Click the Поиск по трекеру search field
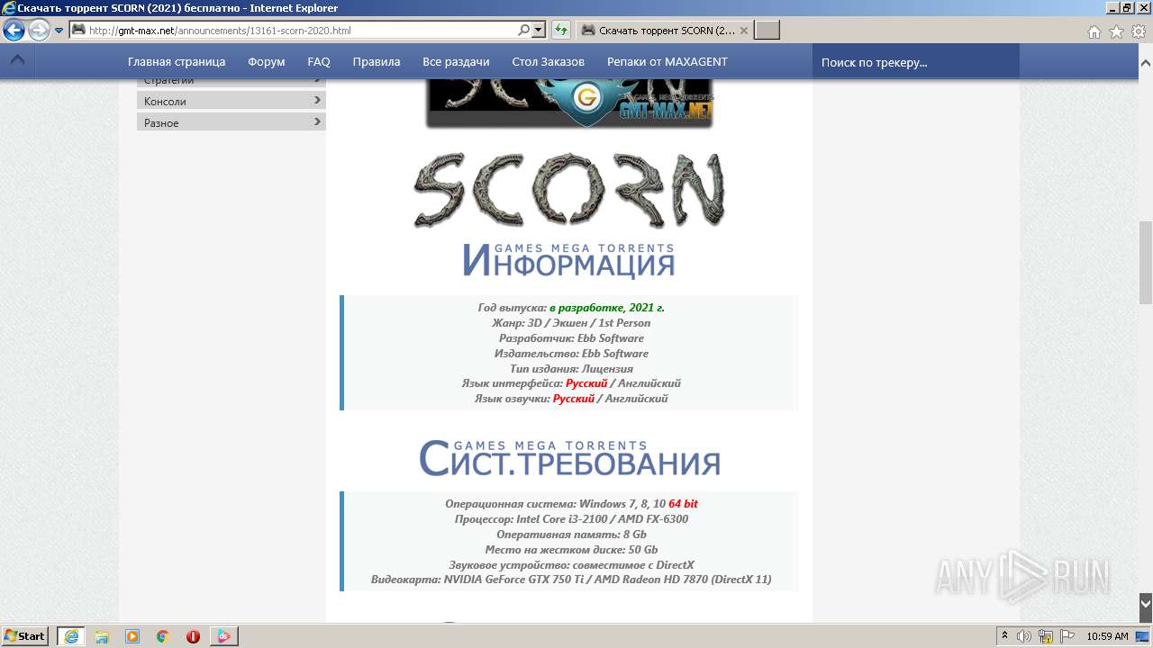 point(916,62)
